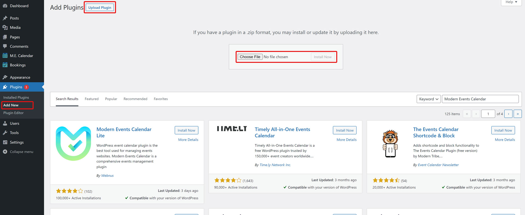This screenshot has height=215, width=525.
Task: Click the Posts pushpin icon
Action: (x=5, y=18)
